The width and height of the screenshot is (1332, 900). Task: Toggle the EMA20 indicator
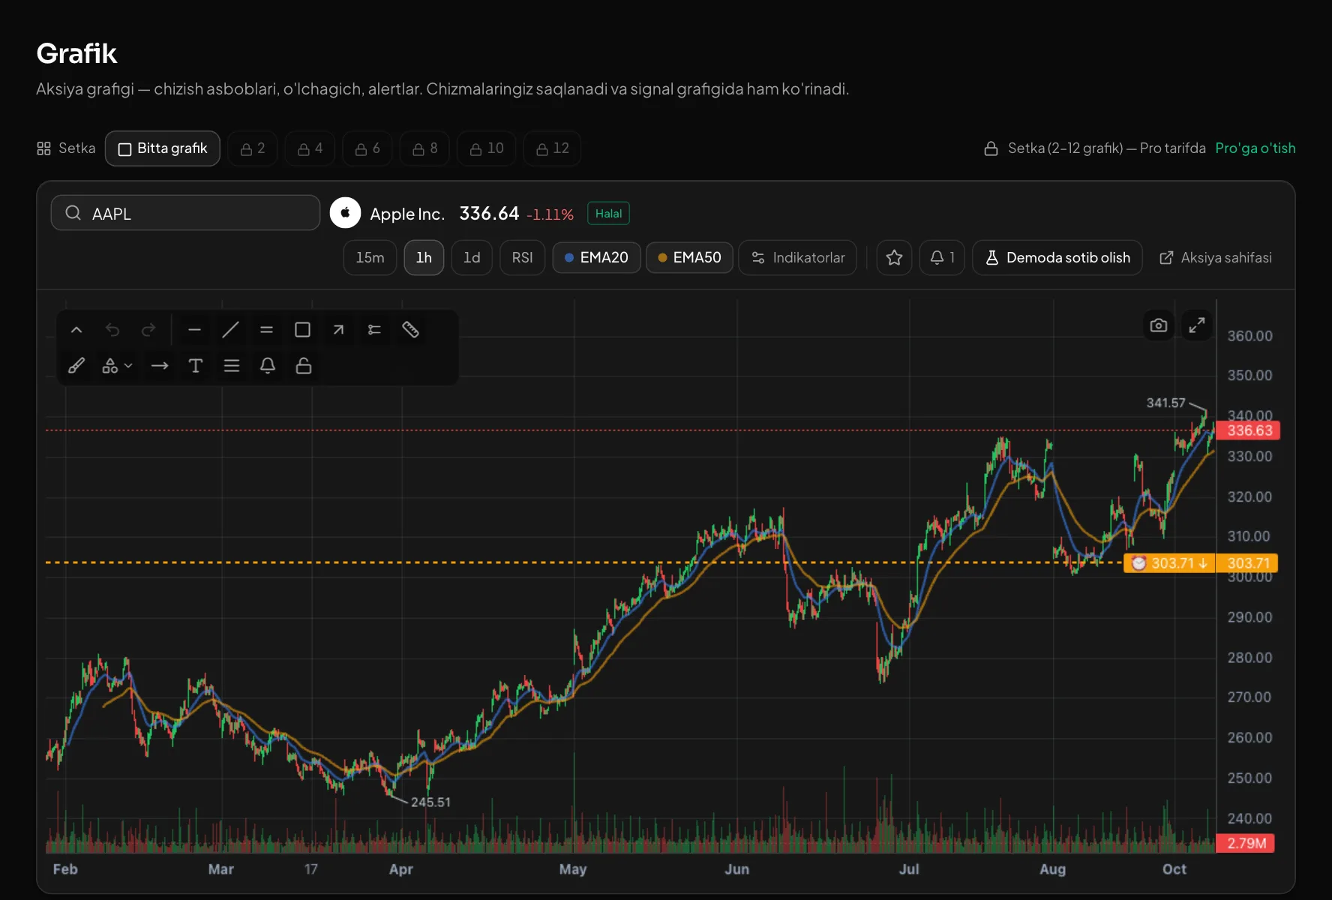[596, 258]
